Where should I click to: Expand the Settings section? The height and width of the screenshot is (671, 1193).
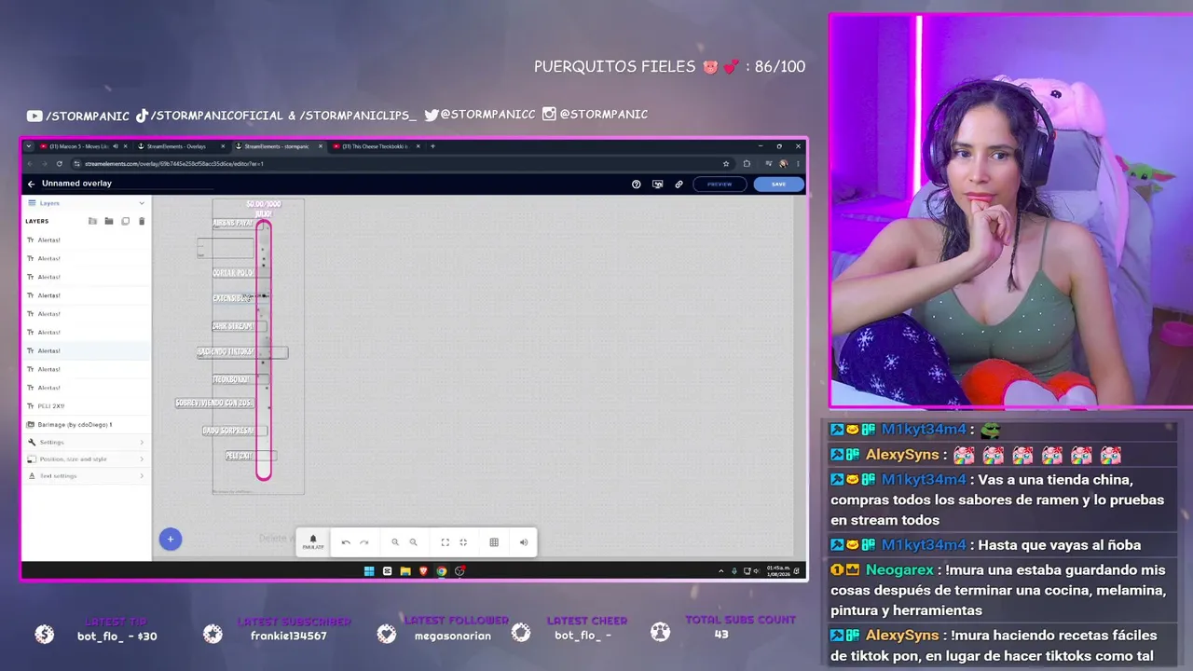86,442
